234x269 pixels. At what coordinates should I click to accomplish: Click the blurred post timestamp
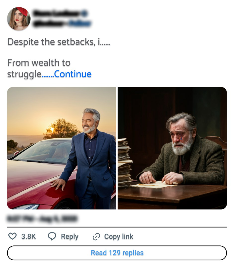tap(42, 218)
